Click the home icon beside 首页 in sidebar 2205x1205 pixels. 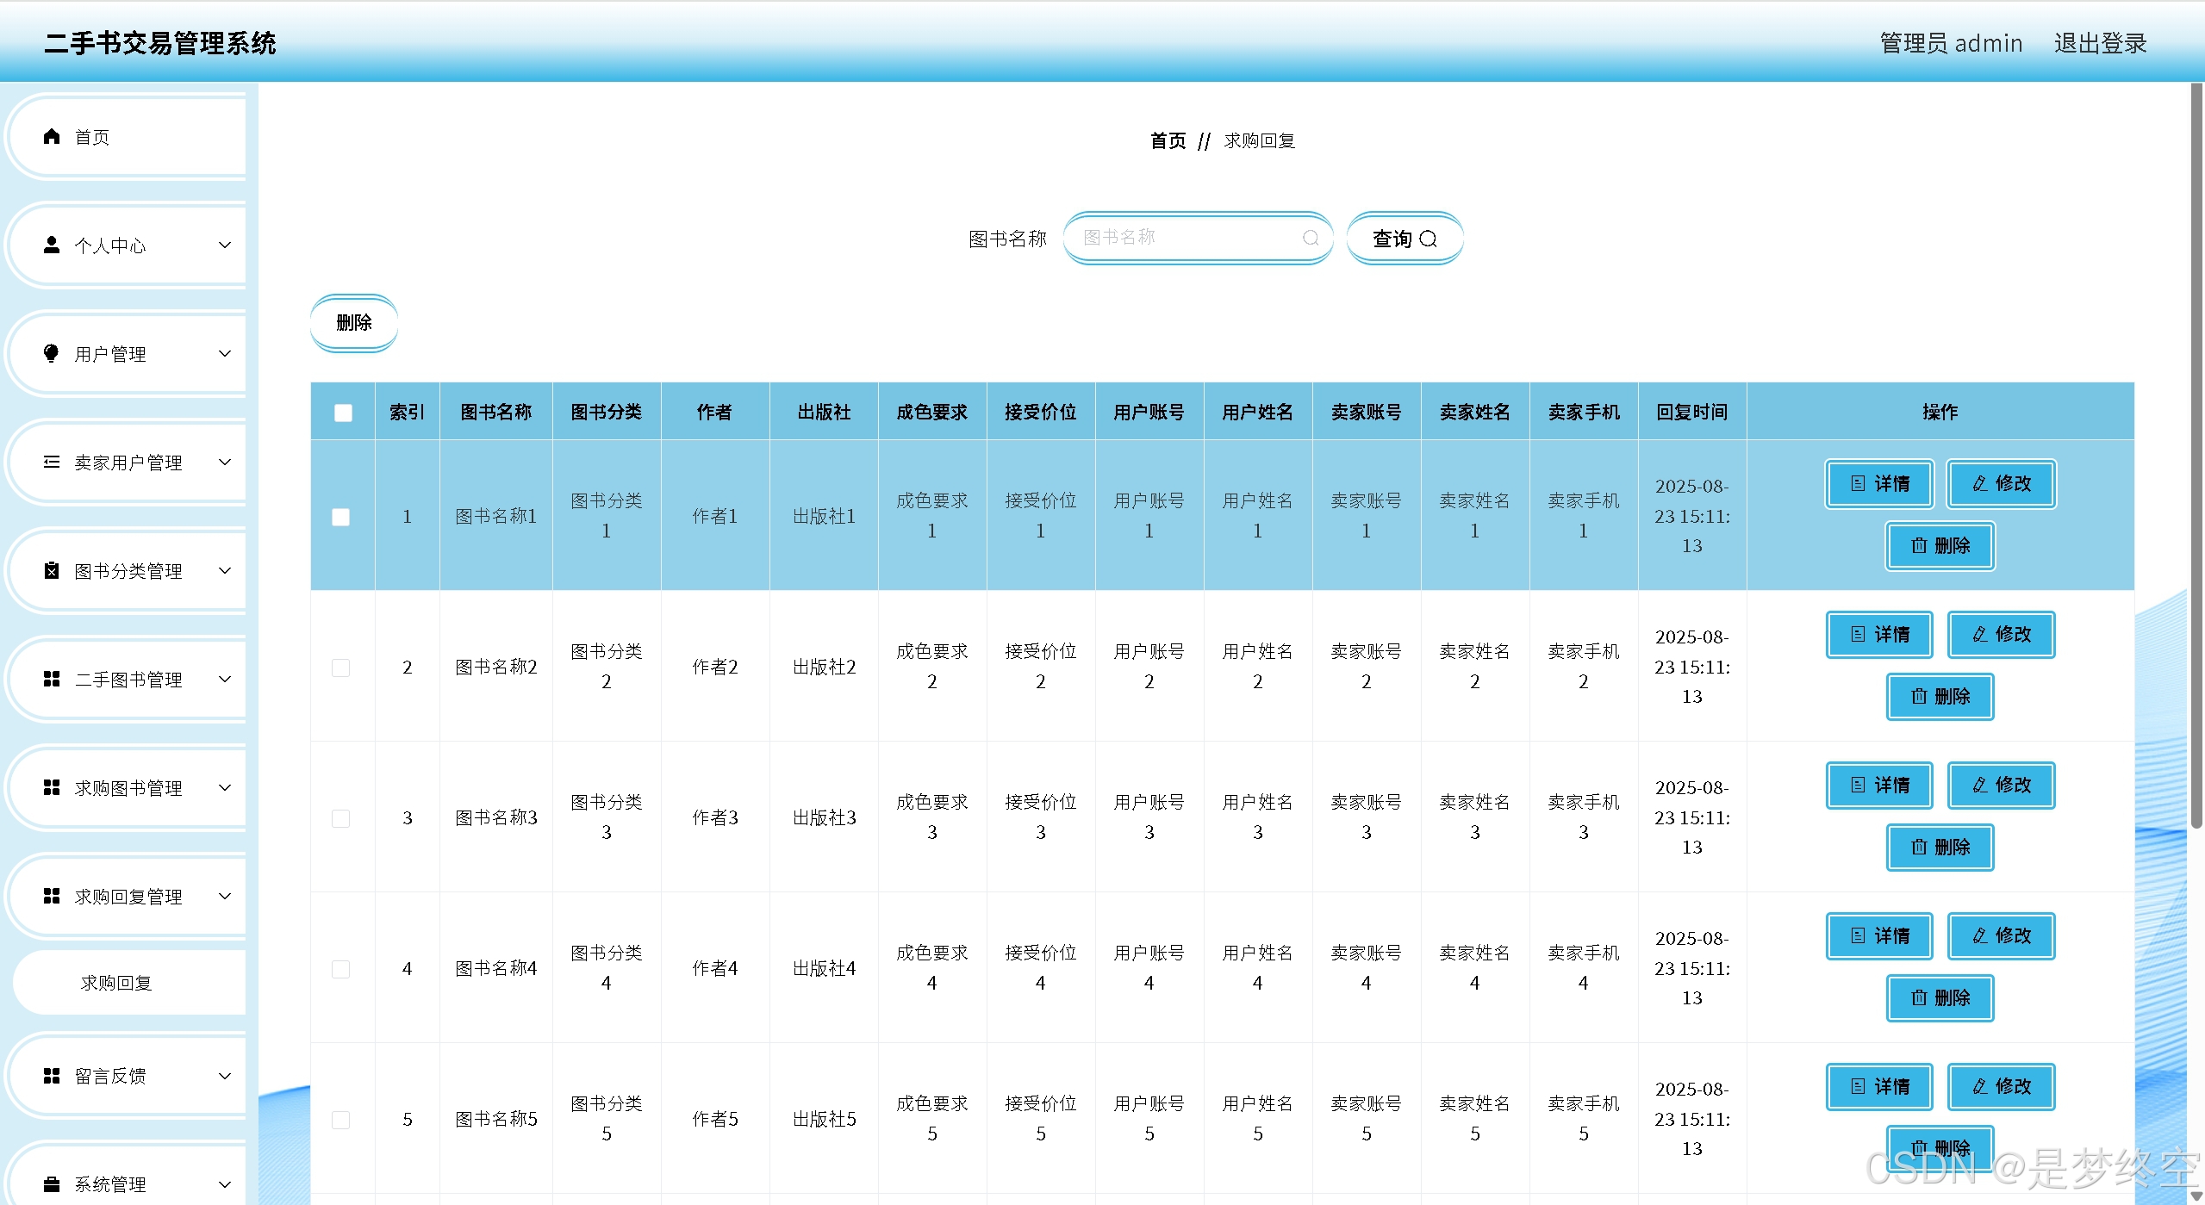tap(52, 136)
